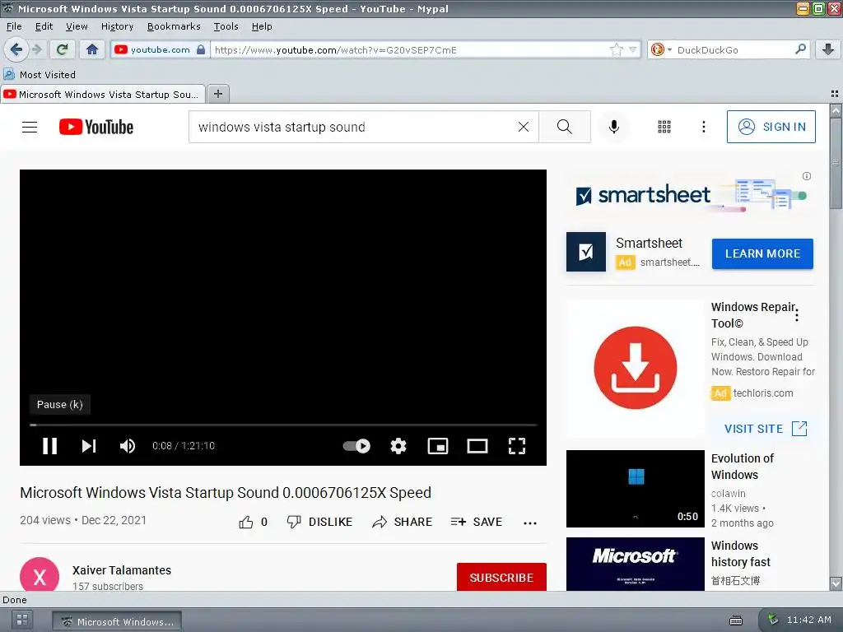Image resolution: width=843 pixels, height=632 pixels.
Task: Enable miniplayer mode
Action: click(x=438, y=446)
